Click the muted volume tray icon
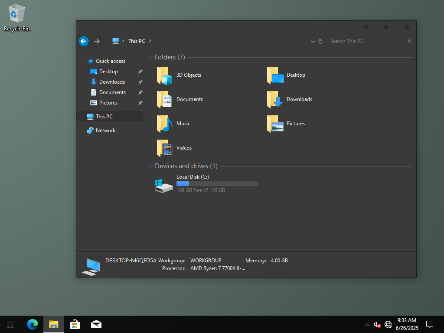 [x=377, y=324]
